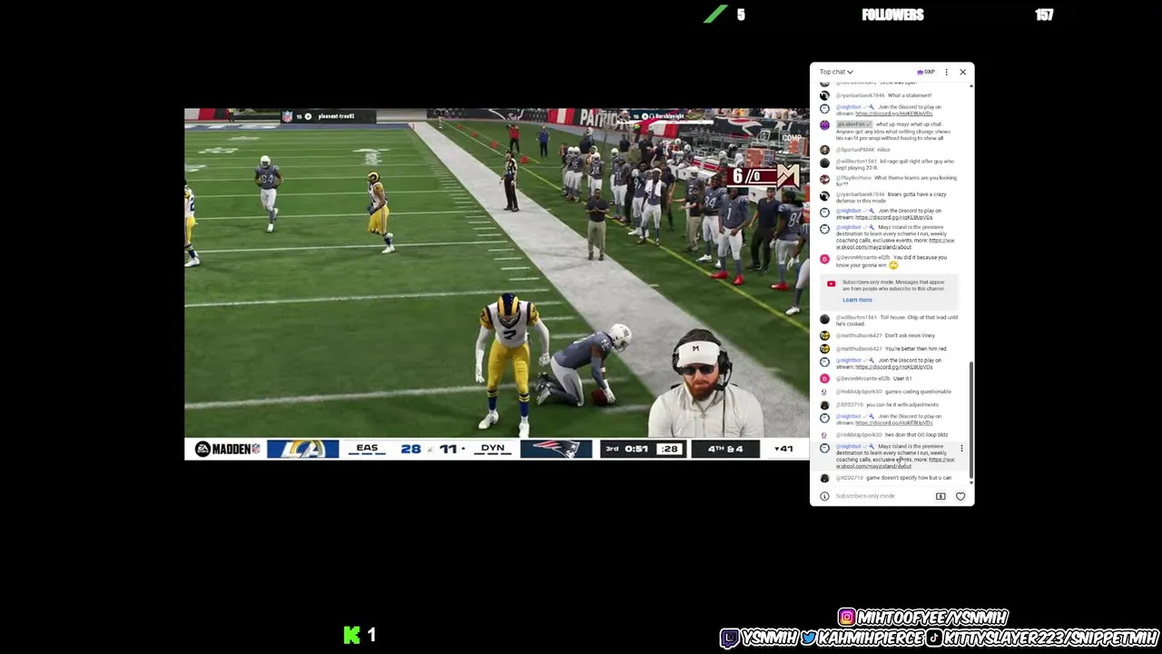Screen dimensions: 1162x654
Task: Select the @SportanPM4K username
Action: 855,150
